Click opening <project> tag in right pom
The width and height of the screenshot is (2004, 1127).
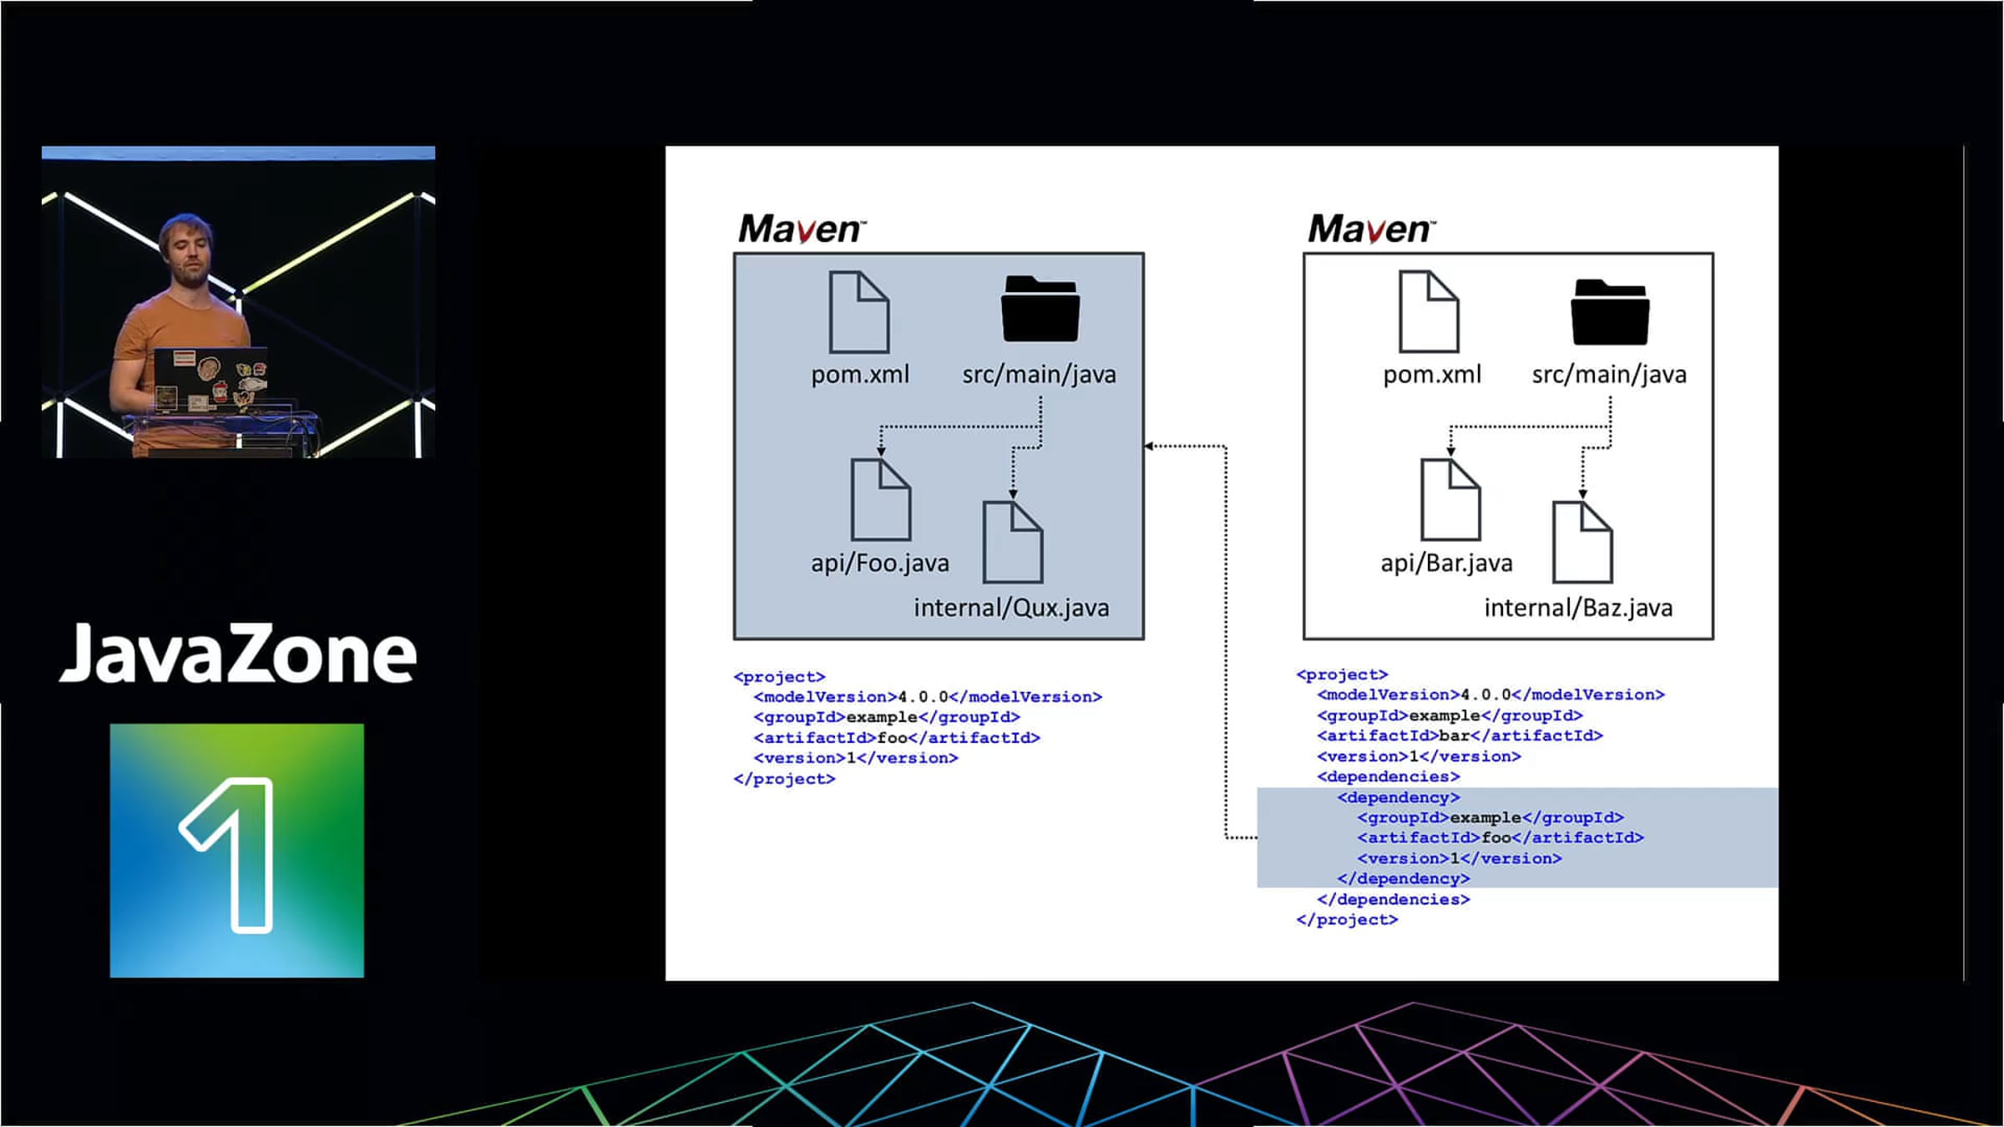pyautogui.click(x=1342, y=675)
